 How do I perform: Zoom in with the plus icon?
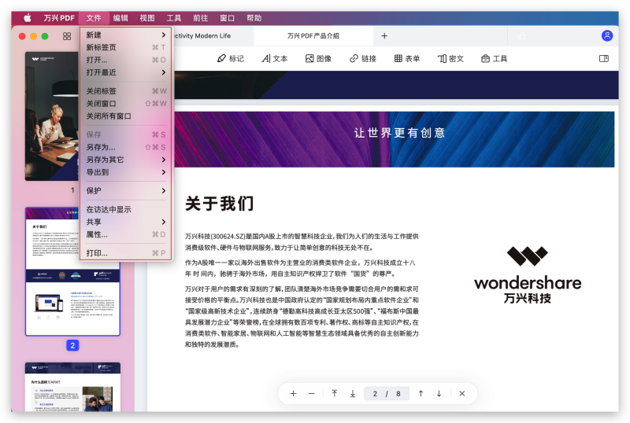pos(293,394)
